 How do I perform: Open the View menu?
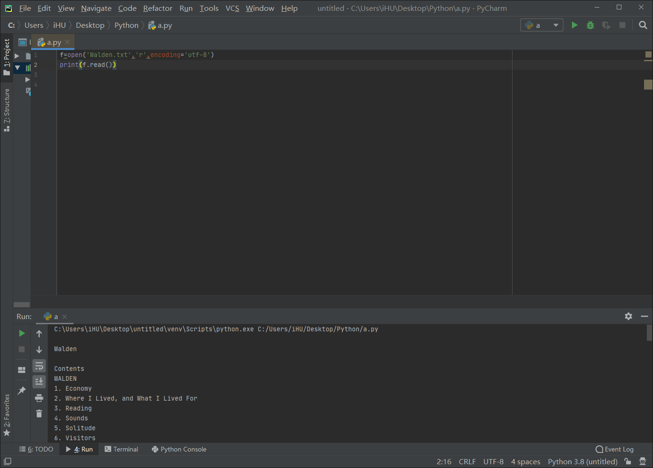click(66, 8)
